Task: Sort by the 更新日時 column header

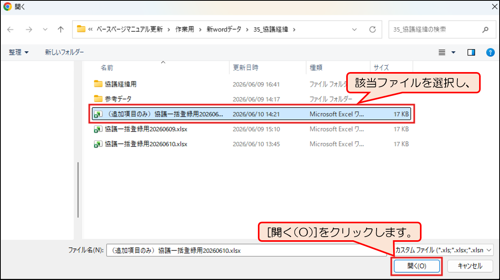Action: click(246, 68)
